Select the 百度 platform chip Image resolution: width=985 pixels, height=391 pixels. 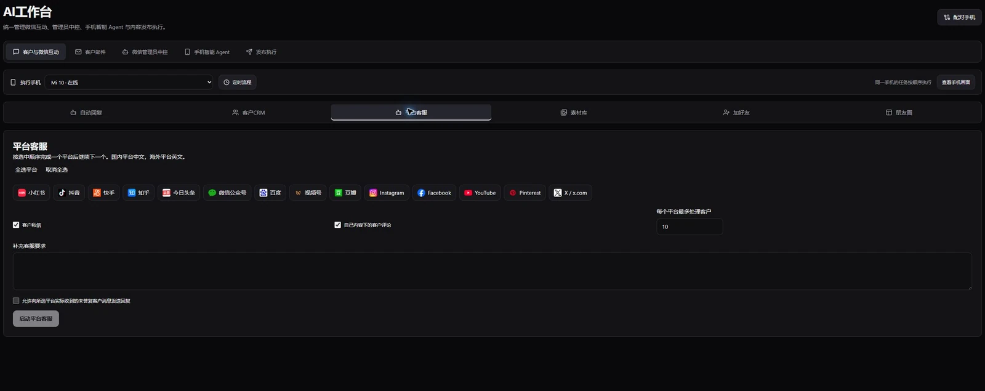click(x=270, y=193)
